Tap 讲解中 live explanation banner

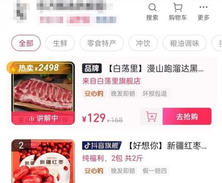pyautogui.click(x=43, y=118)
